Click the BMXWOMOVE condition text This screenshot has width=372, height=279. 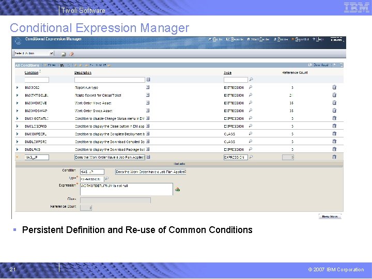point(36,103)
